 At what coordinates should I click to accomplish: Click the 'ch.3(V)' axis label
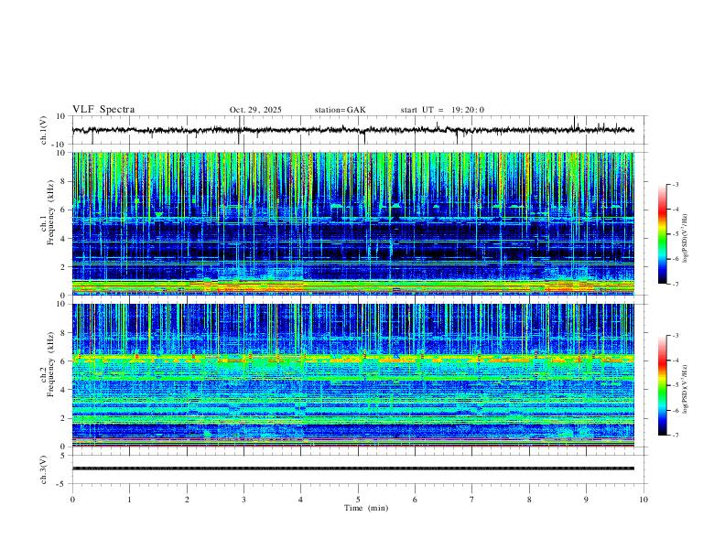pos(44,469)
